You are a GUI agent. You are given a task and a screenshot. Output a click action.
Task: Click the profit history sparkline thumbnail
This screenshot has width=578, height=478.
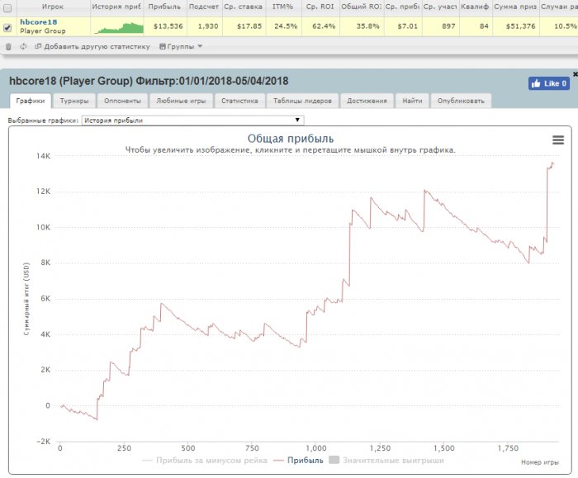pos(119,28)
